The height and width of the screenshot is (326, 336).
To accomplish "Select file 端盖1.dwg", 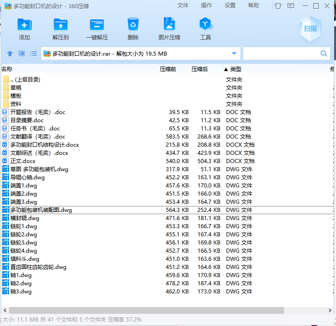I will 168,186.
